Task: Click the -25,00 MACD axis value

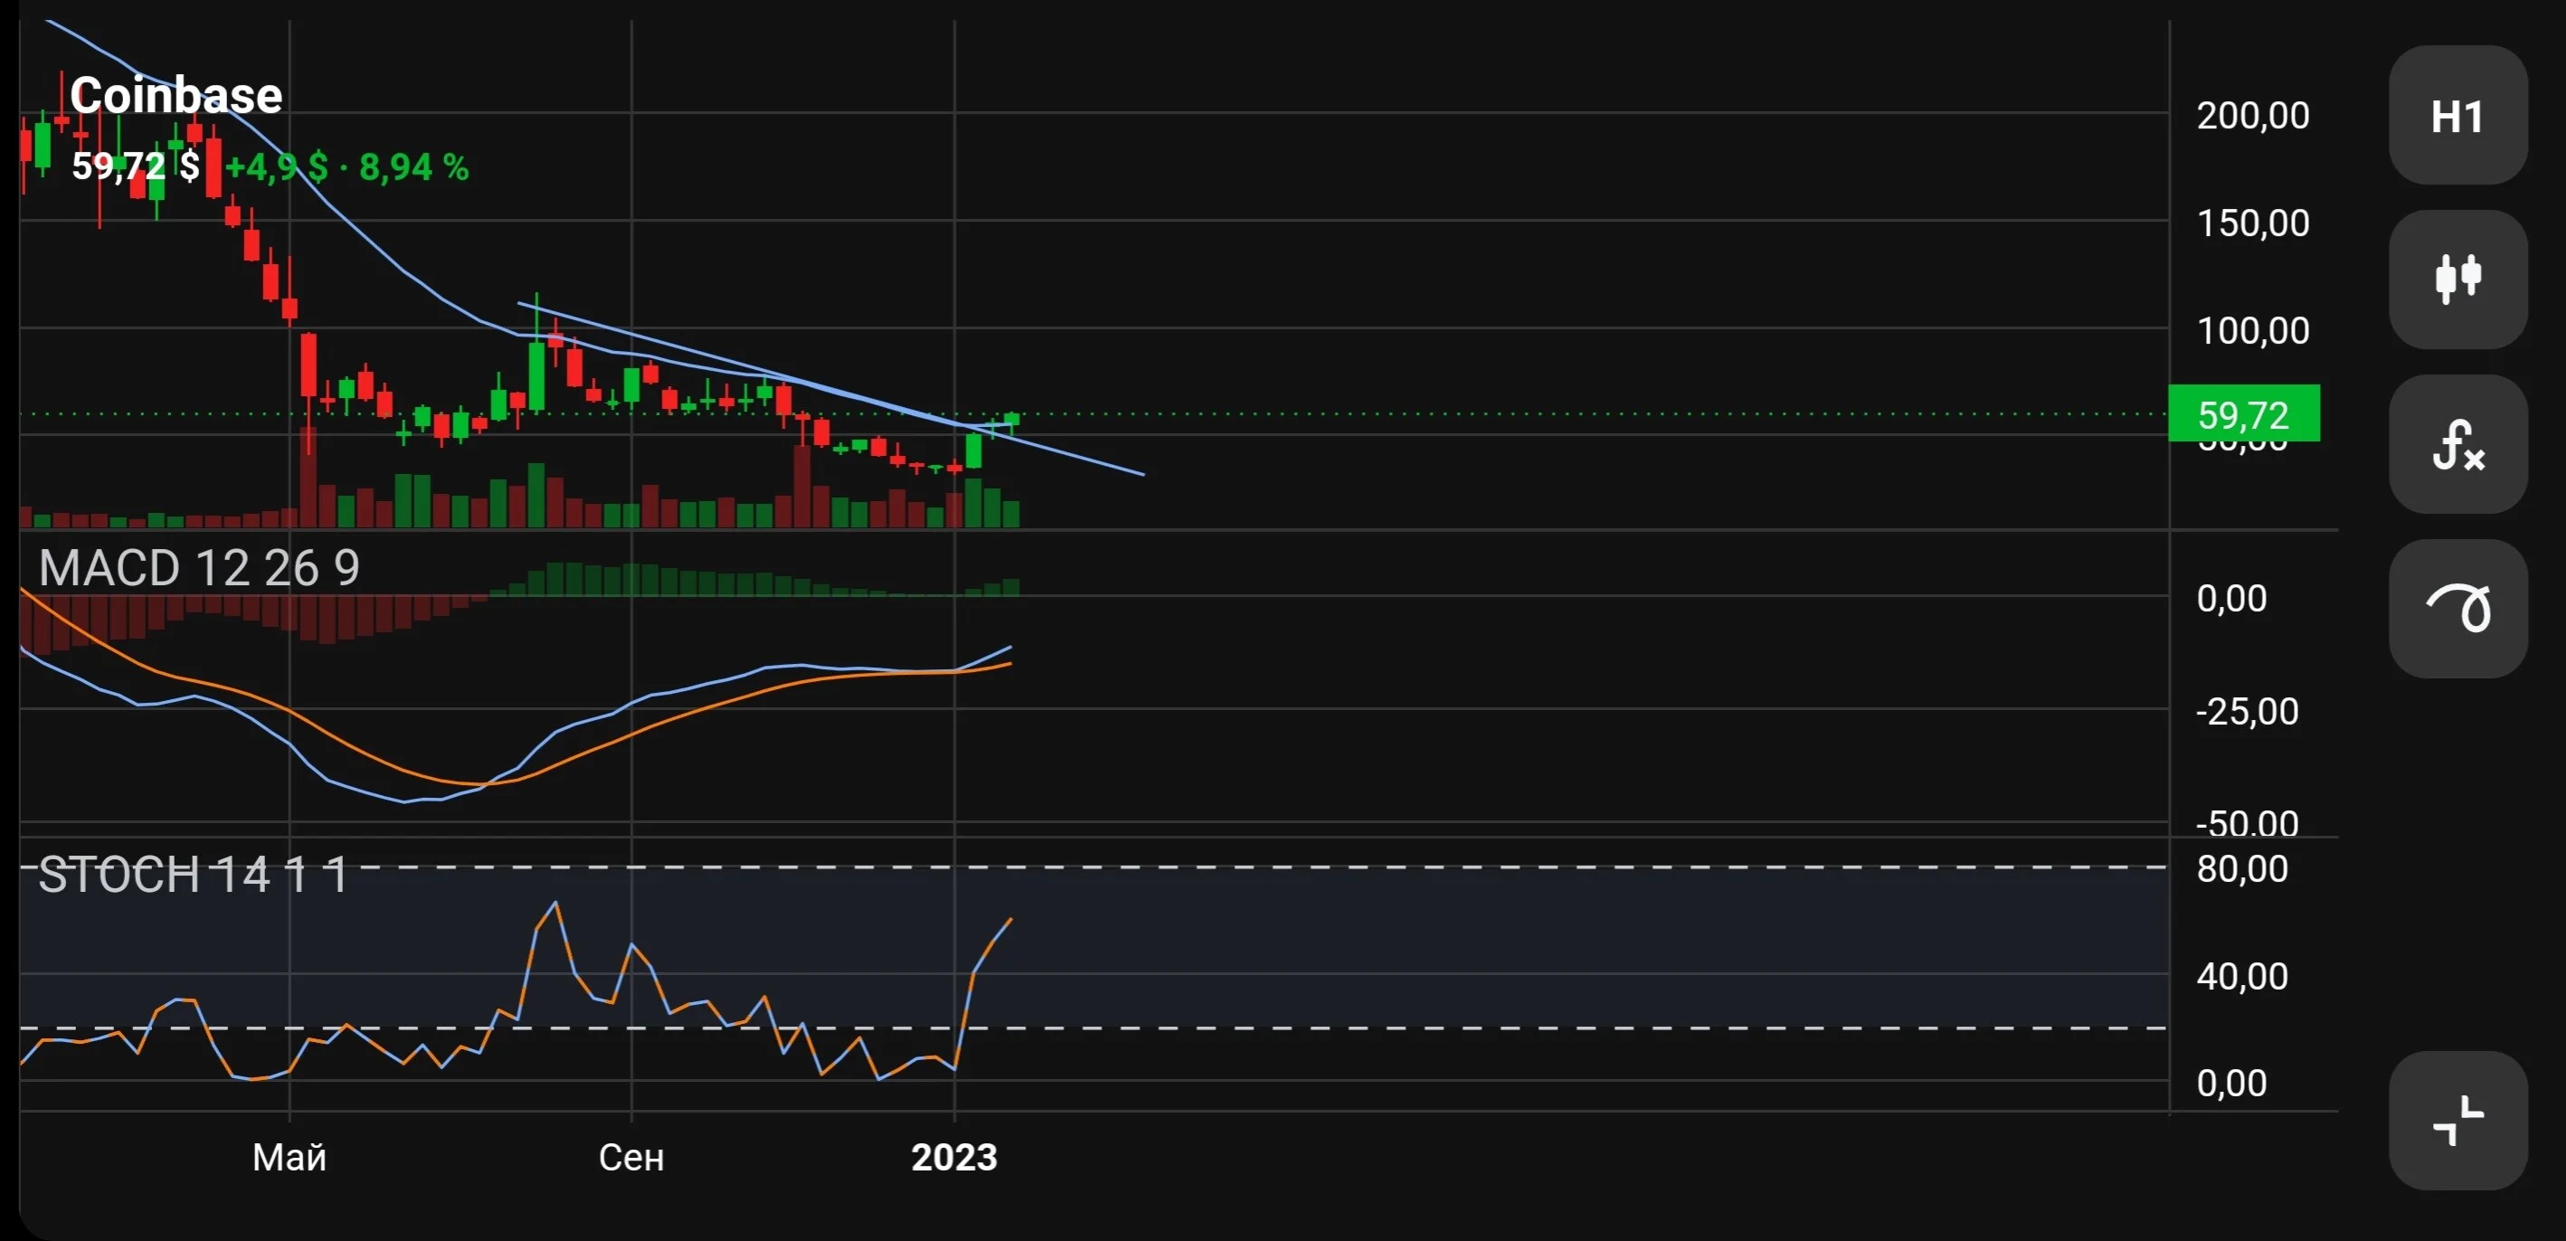Action: 2248,712
